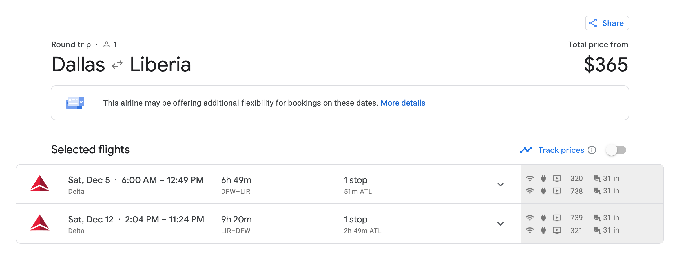
Task: Click the passenger count person icon
Action: 107,45
